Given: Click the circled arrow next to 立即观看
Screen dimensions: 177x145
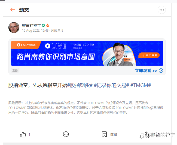Looking at the screenshot, I should pos(161,71).
